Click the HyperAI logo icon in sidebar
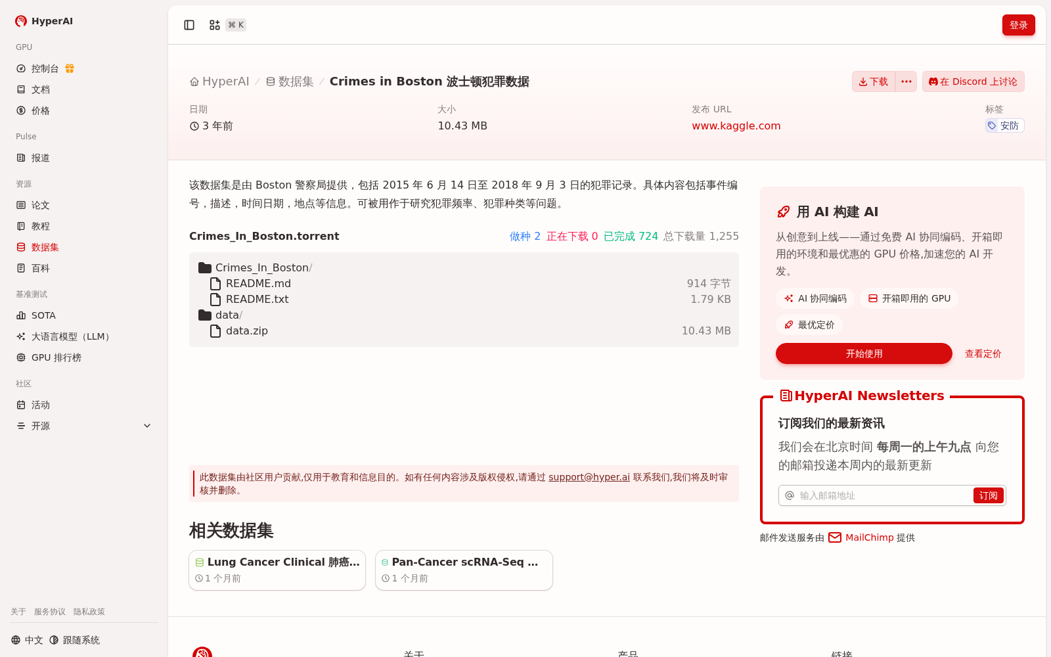Viewport: 1051px width, 657px height. tap(21, 21)
